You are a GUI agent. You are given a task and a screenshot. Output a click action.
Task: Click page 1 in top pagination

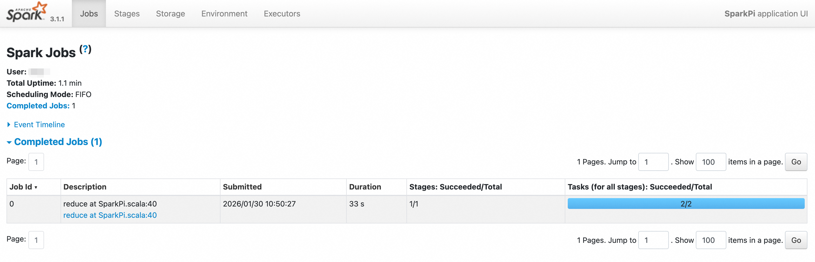pyautogui.click(x=36, y=162)
